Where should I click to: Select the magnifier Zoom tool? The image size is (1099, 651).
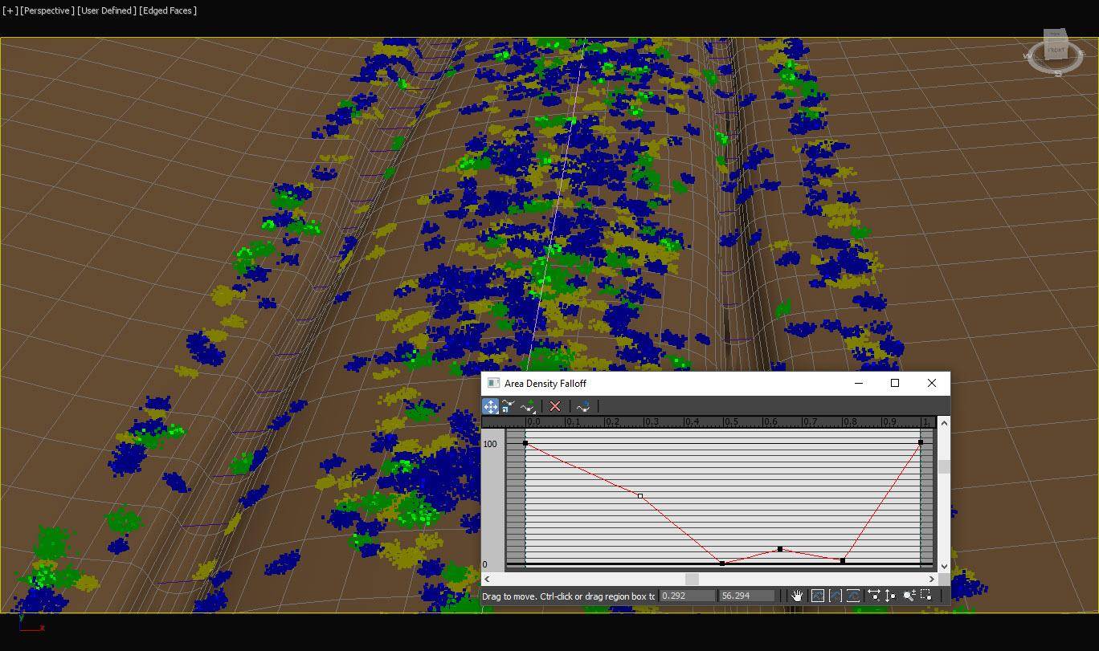[909, 596]
